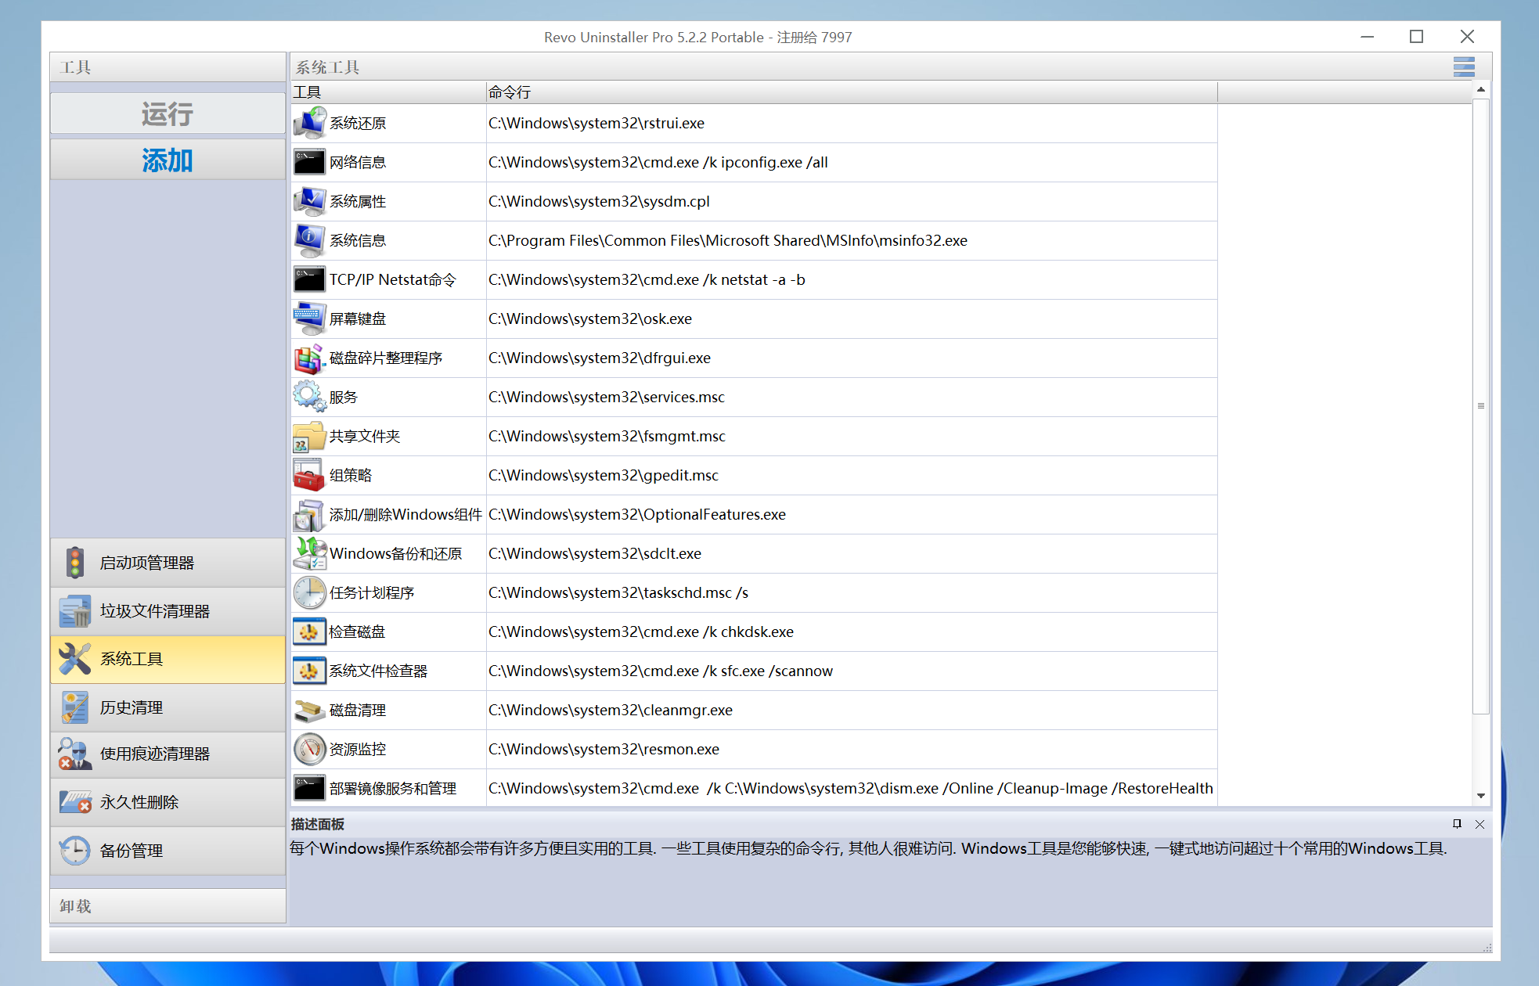Screen dimensions: 1539x986
Task: Click the 资源监控 tool name text
Action: coord(358,750)
